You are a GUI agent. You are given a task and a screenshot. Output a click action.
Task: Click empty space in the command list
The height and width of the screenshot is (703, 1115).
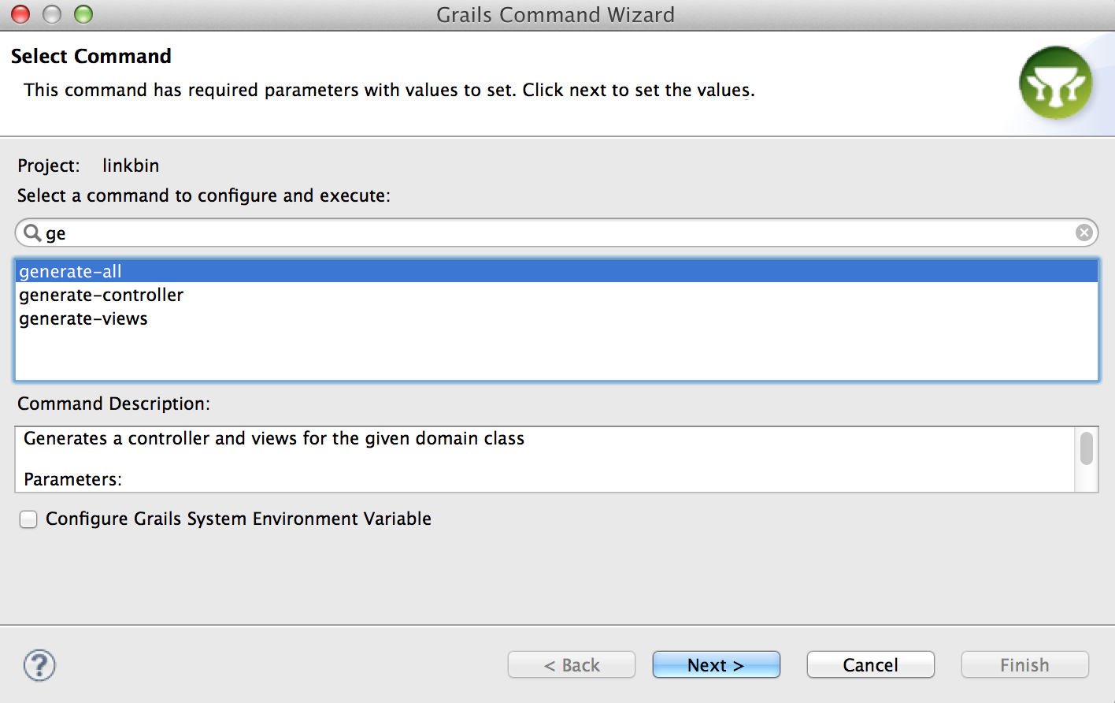point(551,355)
